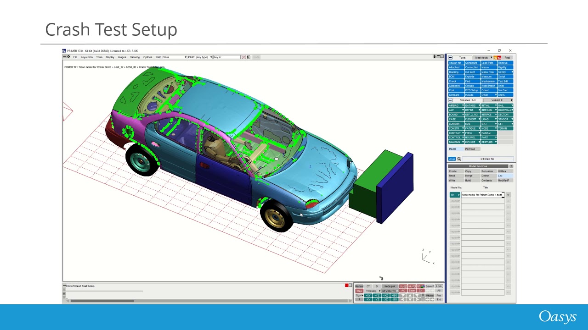Open the Viewing menu
Screen dimensions: 588x330
[x=135, y=57]
